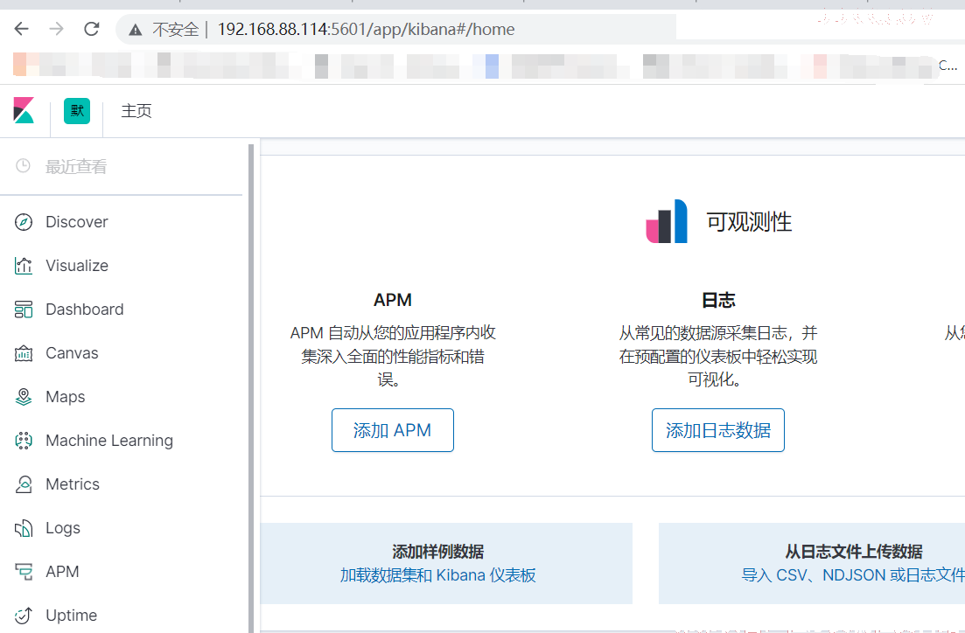Click the Machine Learning icon
Screen dimensions: 965x633
point(24,441)
